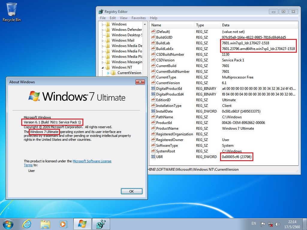This screenshot has height=230, width=307.
Task: Click the ProductName string value icon
Action: [153, 128]
